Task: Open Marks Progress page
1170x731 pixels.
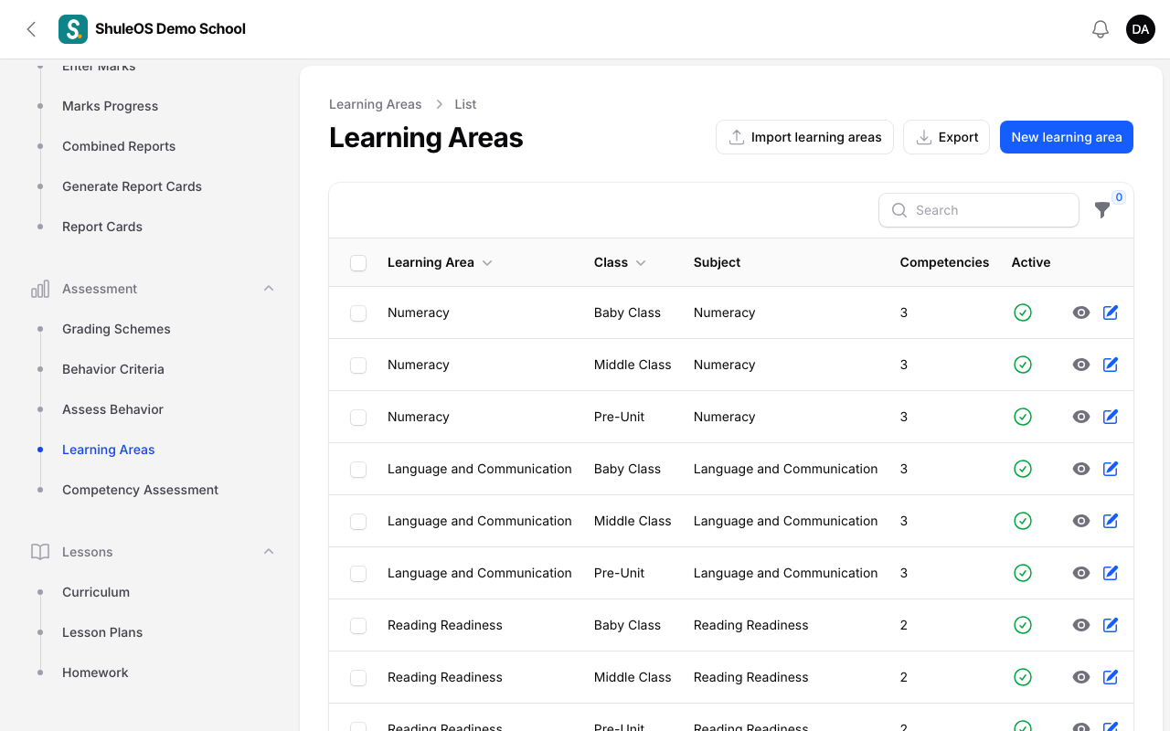Action: 110,106
